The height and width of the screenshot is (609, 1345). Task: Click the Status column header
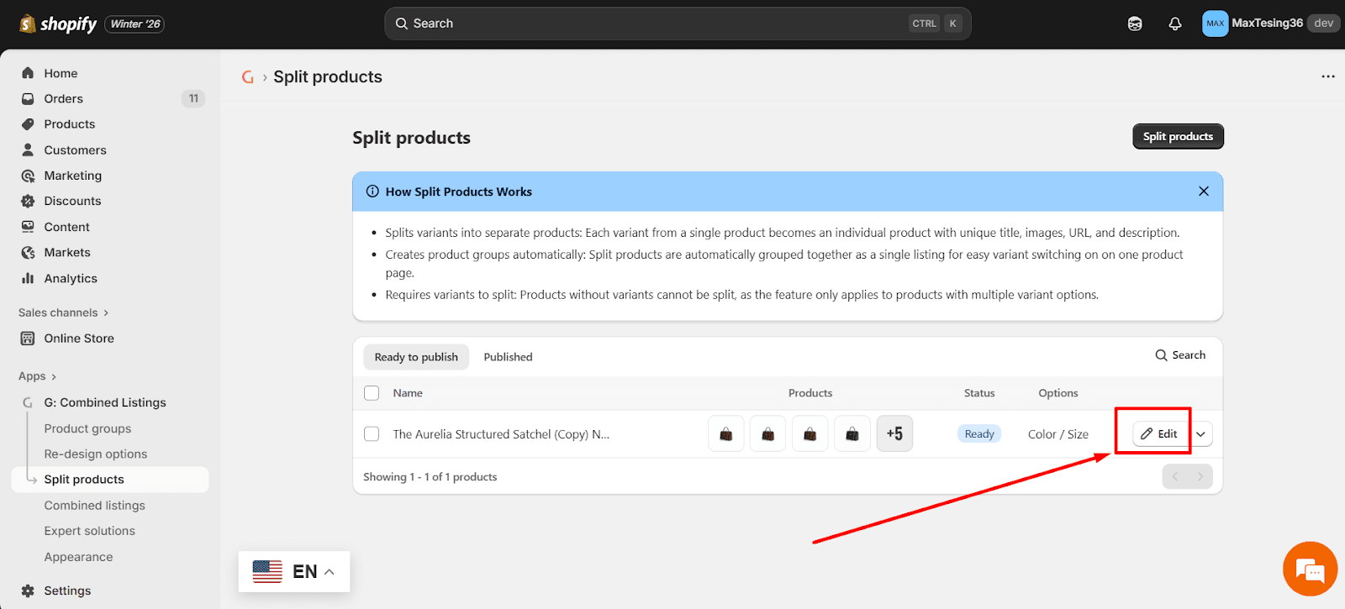979,393
